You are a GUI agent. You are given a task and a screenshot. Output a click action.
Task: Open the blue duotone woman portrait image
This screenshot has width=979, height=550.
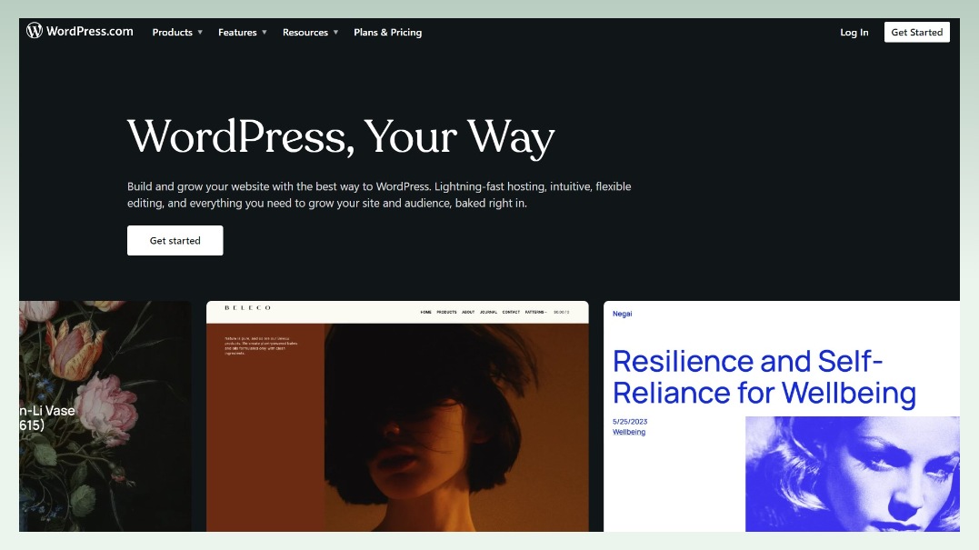pyautogui.click(x=853, y=474)
